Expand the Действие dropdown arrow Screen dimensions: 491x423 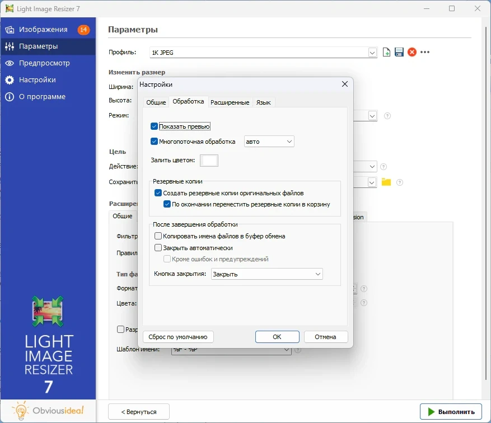(x=372, y=166)
